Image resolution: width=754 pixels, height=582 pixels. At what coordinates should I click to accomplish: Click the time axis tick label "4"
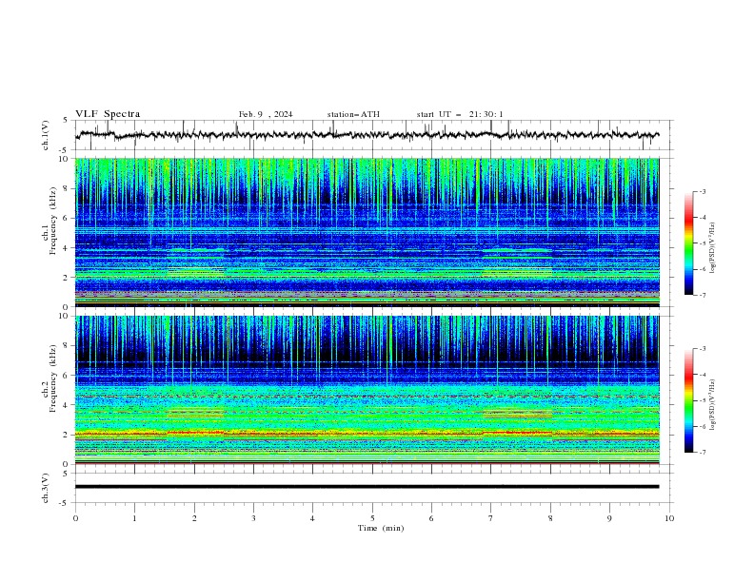click(x=312, y=518)
